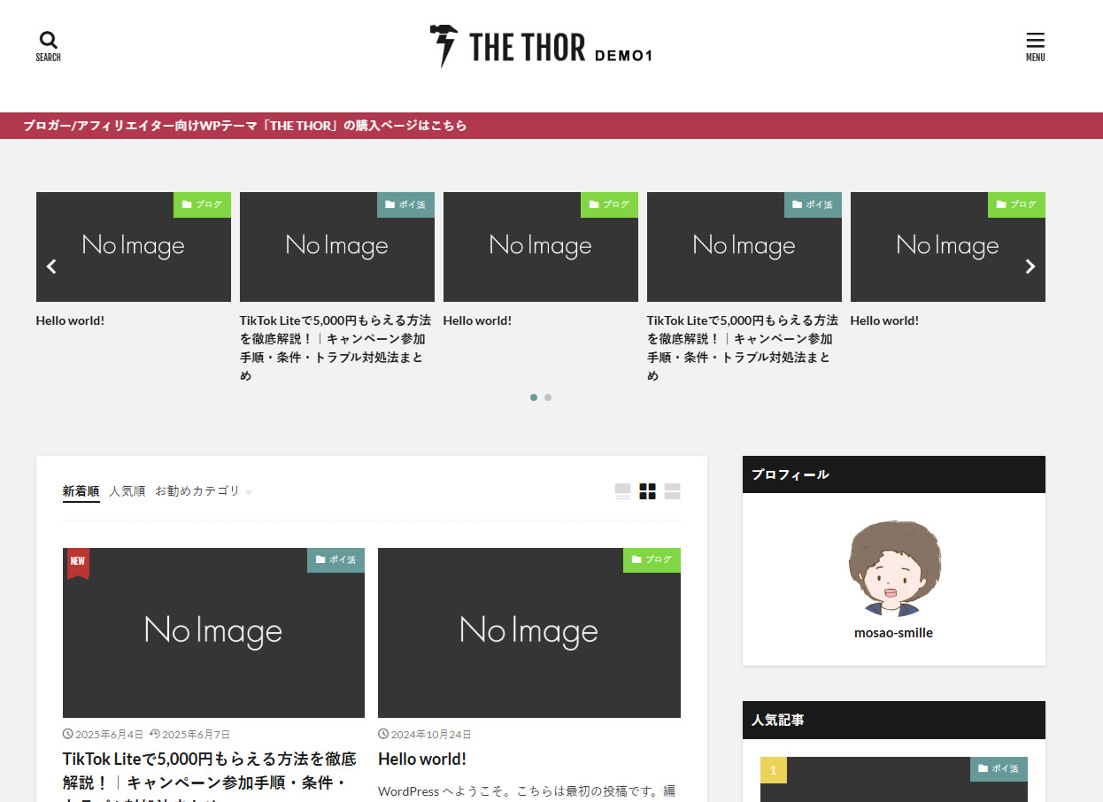Jump to second carousel page dot

click(x=548, y=397)
